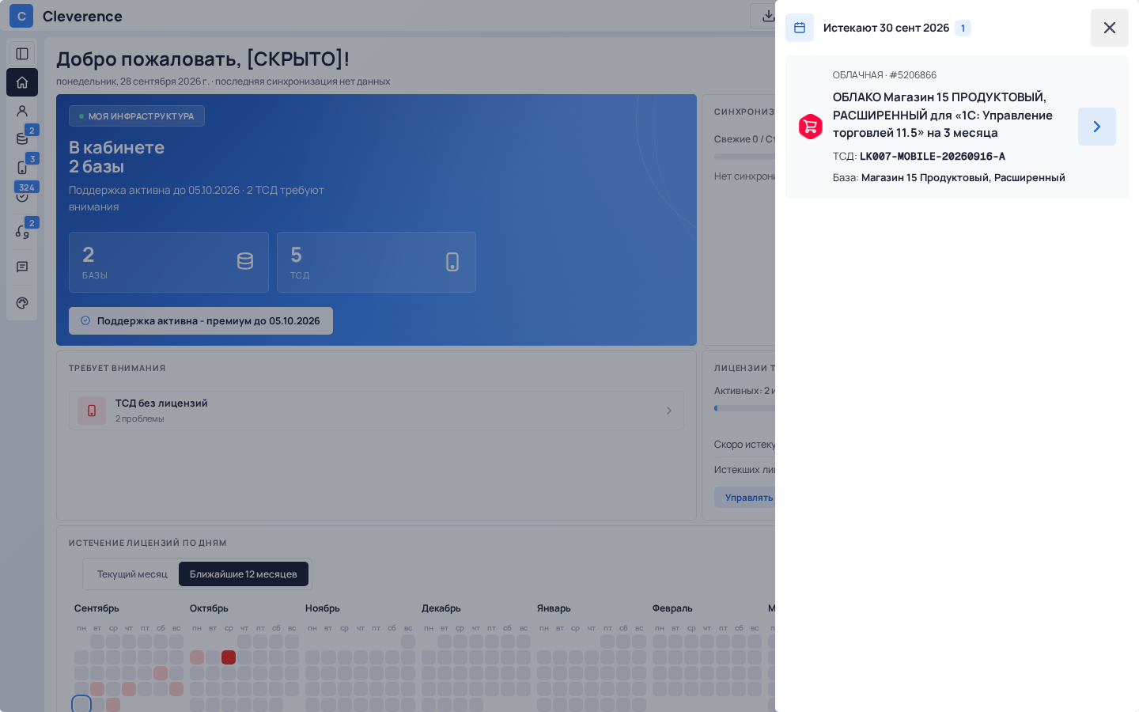This screenshot has width=1139, height=712.
Task: Toggle the sidebar collapse icon
Action: (x=22, y=54)
